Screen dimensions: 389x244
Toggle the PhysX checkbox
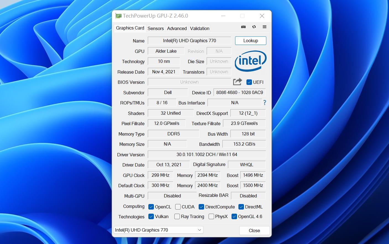[212, 216]
